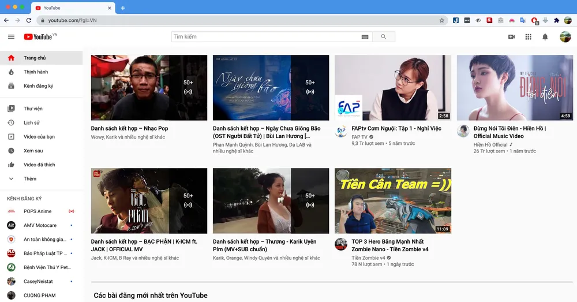This screenshot has height=302, width=577.
Task: Click TOP 3 Hero Băng Mạnh Nhất title
Action: [x=389, y=245]
